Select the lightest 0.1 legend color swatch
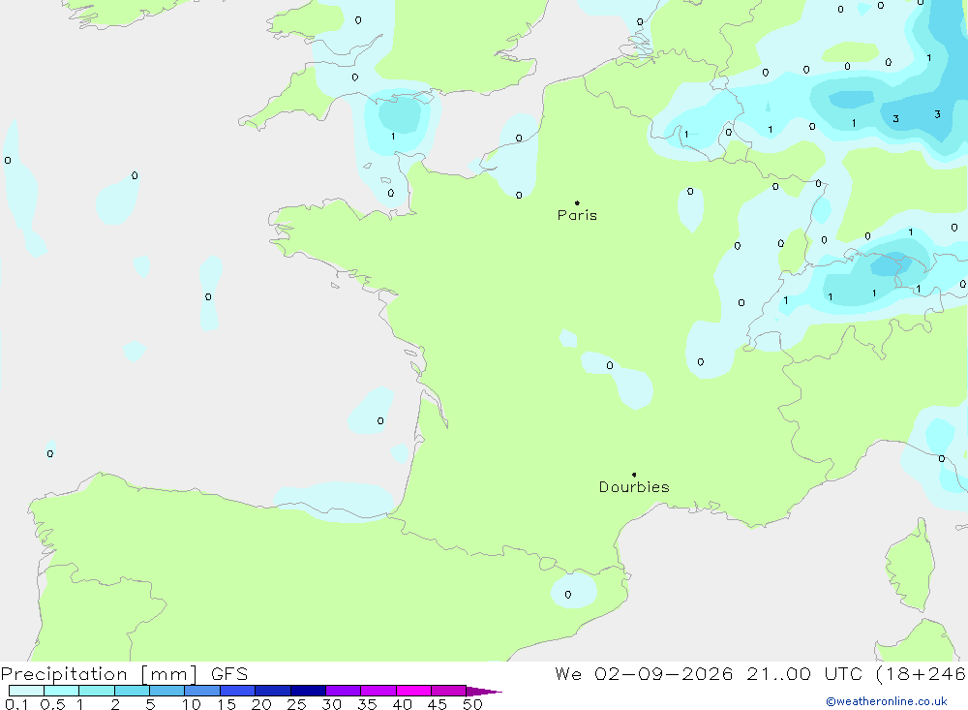 [26, 691]
